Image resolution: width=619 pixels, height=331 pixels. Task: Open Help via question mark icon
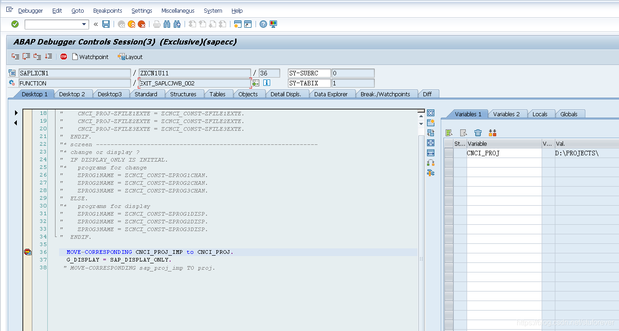(263, 24)
